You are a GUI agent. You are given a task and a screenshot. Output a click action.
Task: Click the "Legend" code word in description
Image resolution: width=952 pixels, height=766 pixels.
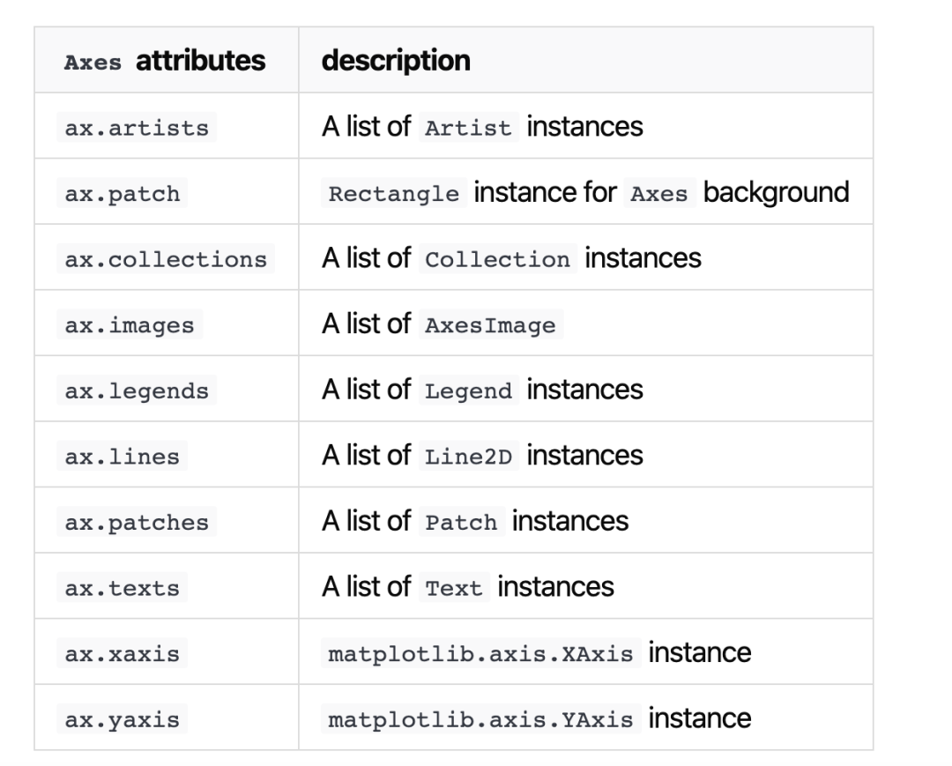click(467, 390)
